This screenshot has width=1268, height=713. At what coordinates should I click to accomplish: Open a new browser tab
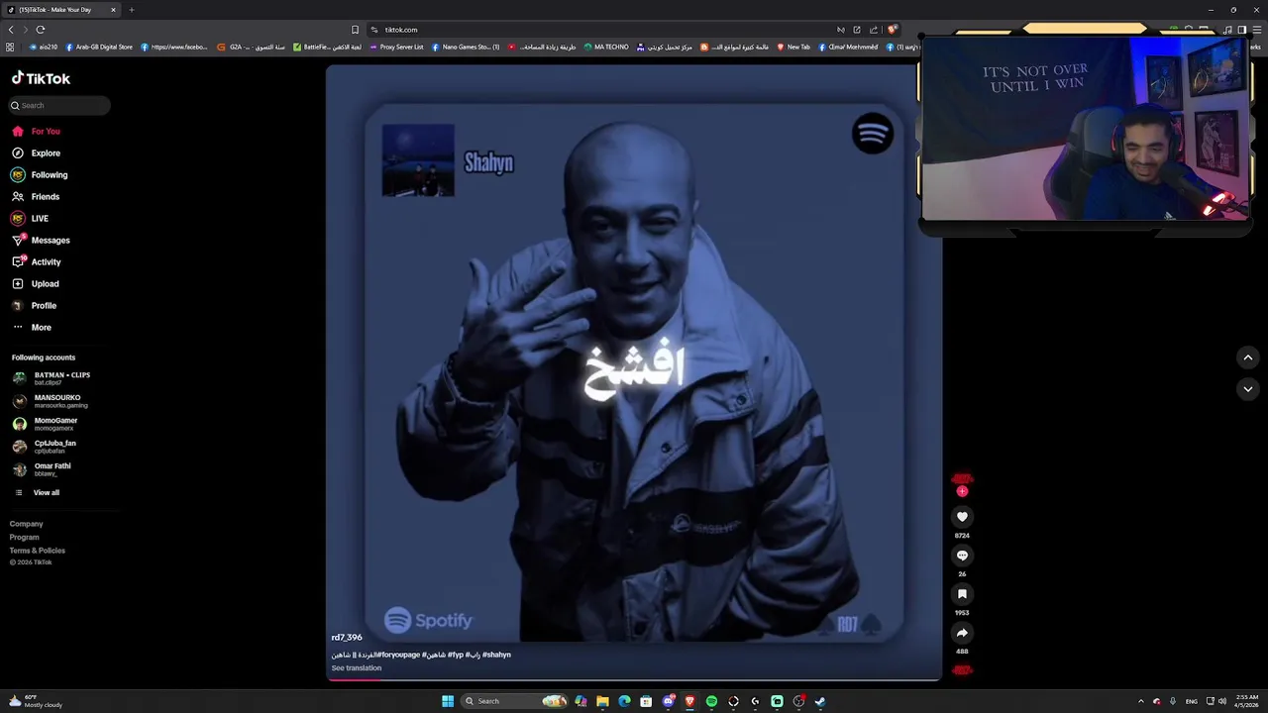pyautogui.click(x=132, y=10)
